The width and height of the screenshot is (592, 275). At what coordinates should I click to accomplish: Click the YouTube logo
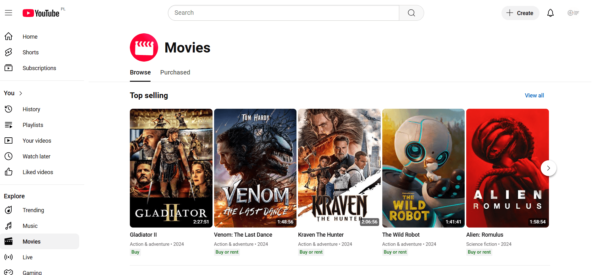pyautogui.click(x=41, y=13)
